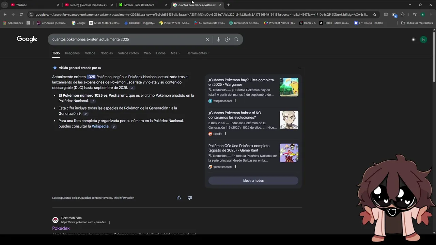Expand the 'Más' search filter dropdown
The width and height of the screenshot is (436, 245).
click(175, 53)
